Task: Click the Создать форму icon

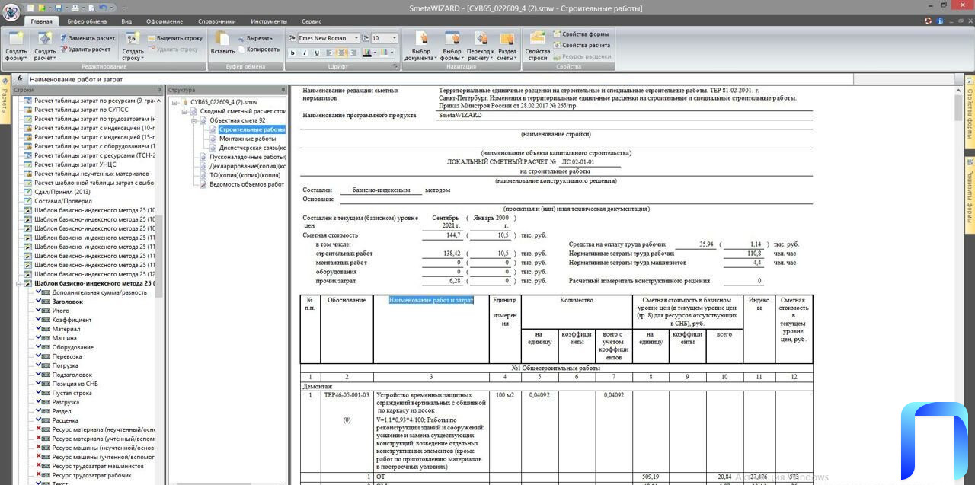Action: (16, 38)
